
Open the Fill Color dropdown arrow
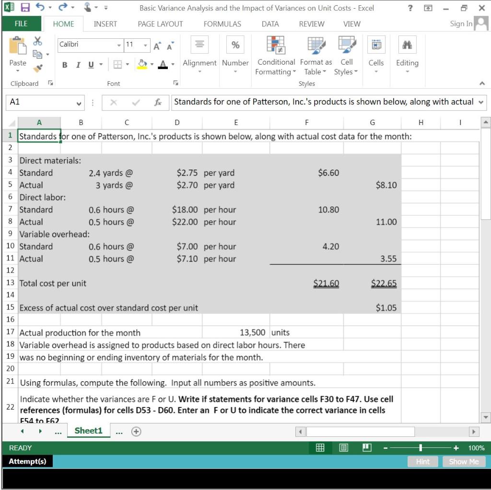[152, 65]
